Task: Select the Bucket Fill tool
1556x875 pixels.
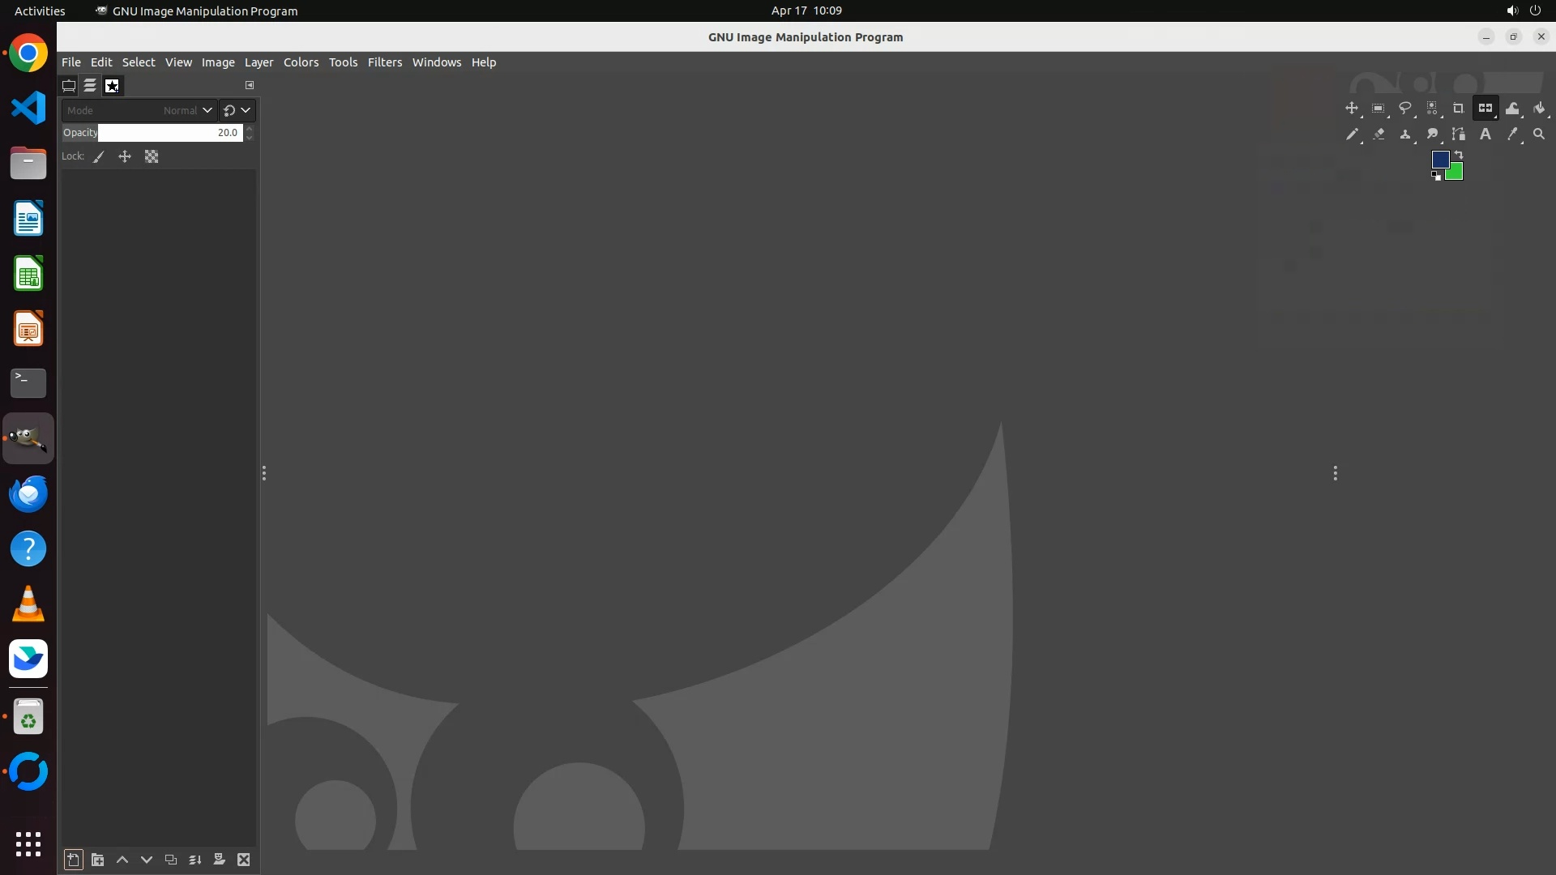Action: click(x=1539, y=109)
